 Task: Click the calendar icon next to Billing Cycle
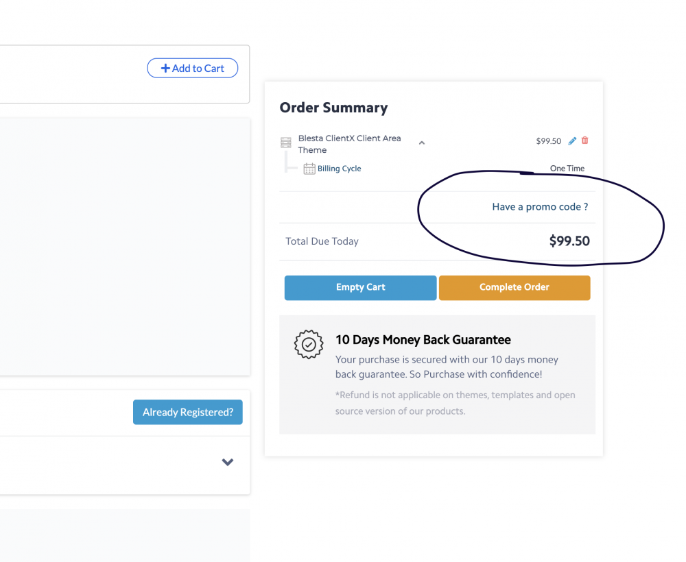(309, 169)
